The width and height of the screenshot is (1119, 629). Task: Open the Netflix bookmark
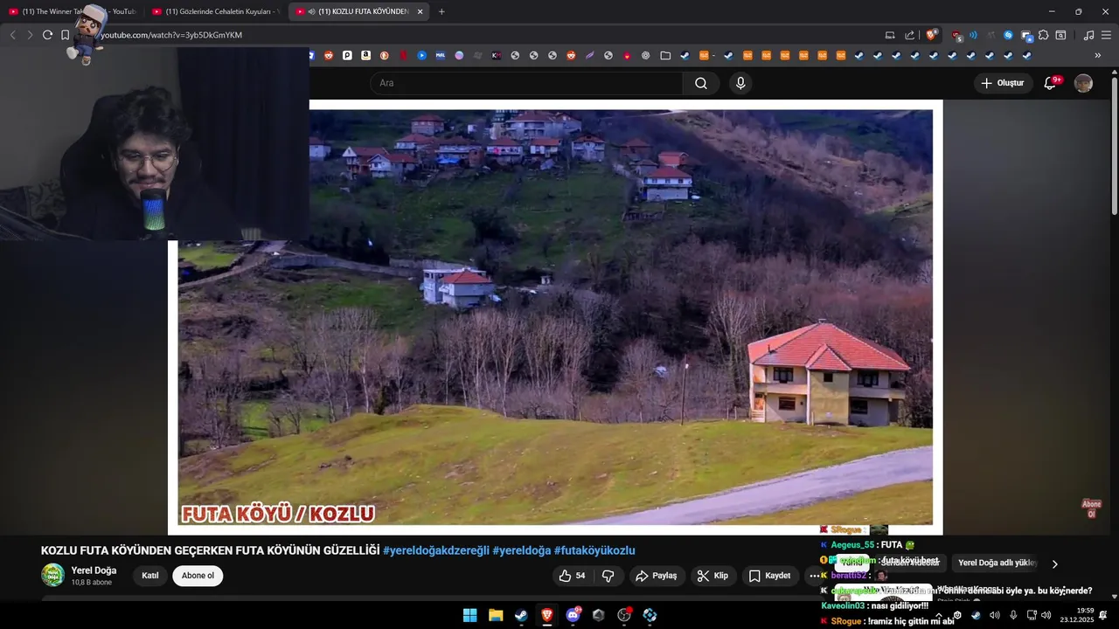pyautogui.click(x=403, y=55)
